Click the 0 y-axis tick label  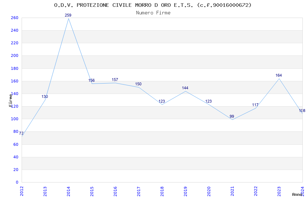17,182
